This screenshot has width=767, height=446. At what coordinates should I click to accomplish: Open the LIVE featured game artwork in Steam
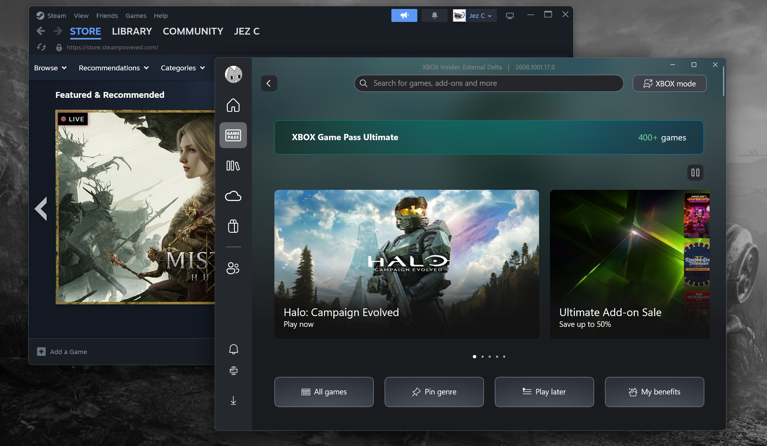pos(135,207)
